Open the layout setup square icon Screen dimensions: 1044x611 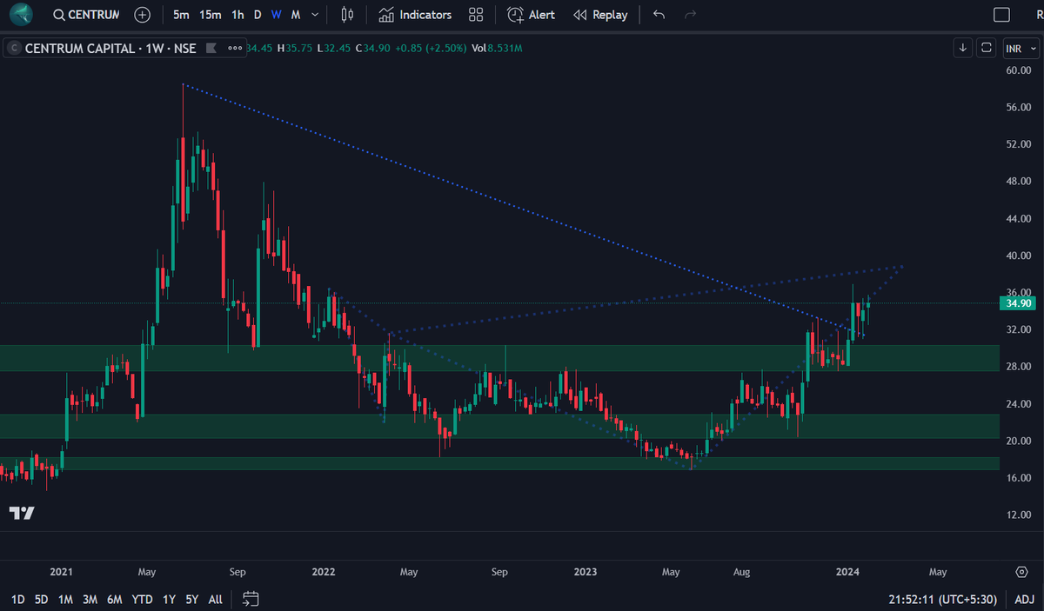coord(1002,15)
